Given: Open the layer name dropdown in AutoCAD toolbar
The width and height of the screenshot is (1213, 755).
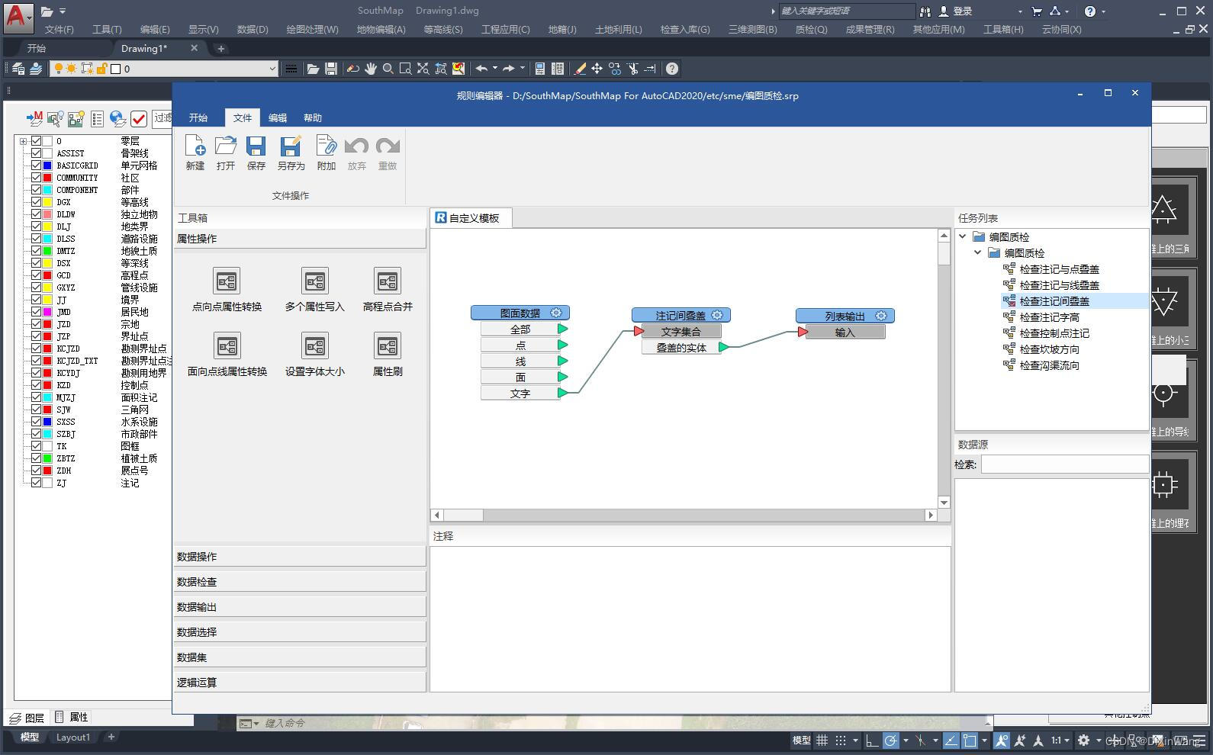Looking at the screenshot, I should (272, 69).
